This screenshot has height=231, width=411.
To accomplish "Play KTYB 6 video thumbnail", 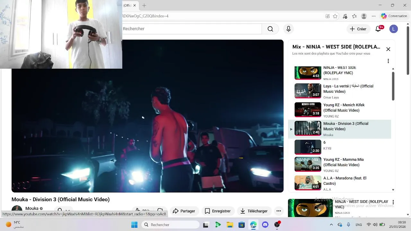I will click(308, 147).
